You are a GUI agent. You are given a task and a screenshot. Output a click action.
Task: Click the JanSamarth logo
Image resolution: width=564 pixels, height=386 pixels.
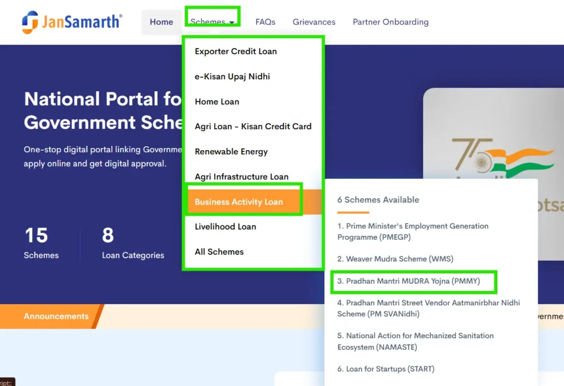point(72,22)
